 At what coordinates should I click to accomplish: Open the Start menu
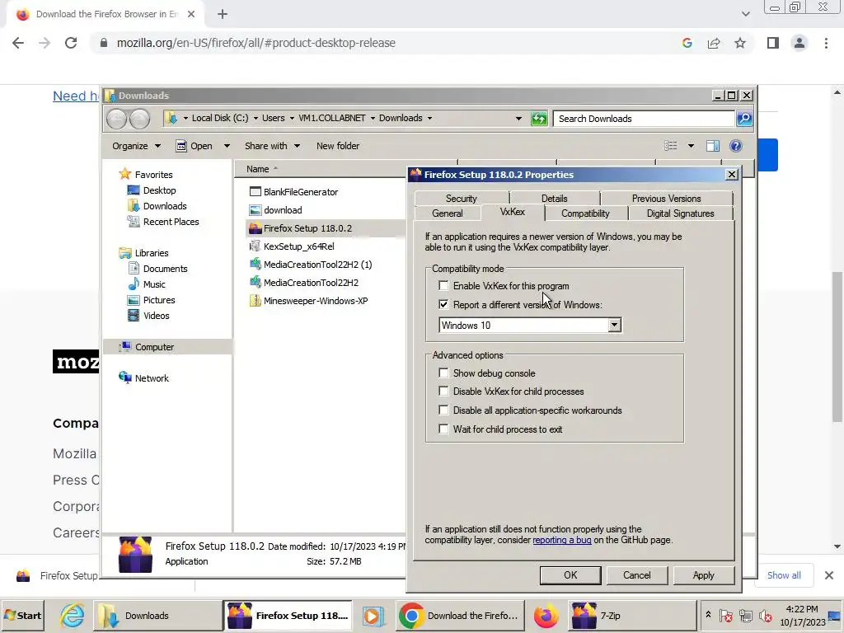[x=22, y=616]
